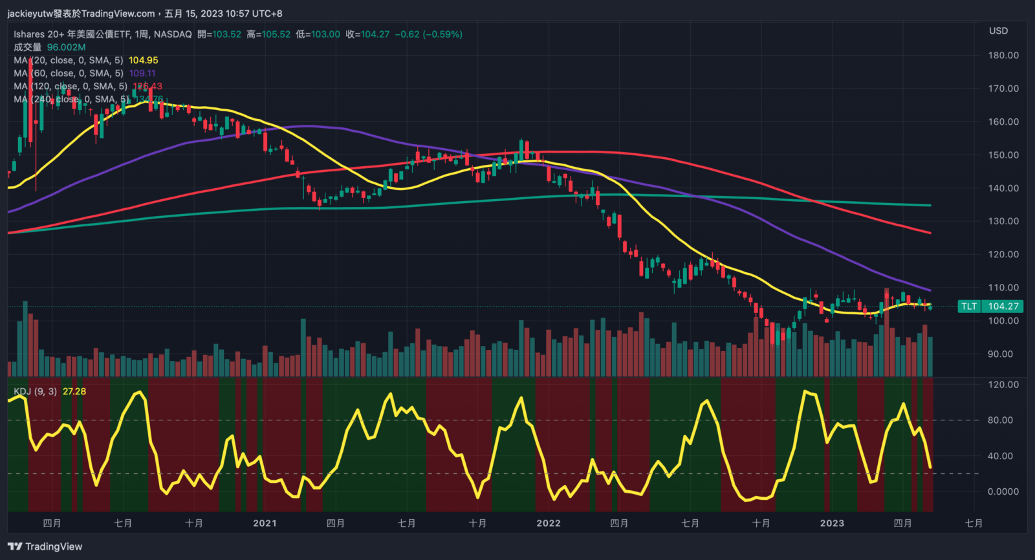Click the 2021 label on time axis
The image size is (1035, 560).
(x=265, y=523)
